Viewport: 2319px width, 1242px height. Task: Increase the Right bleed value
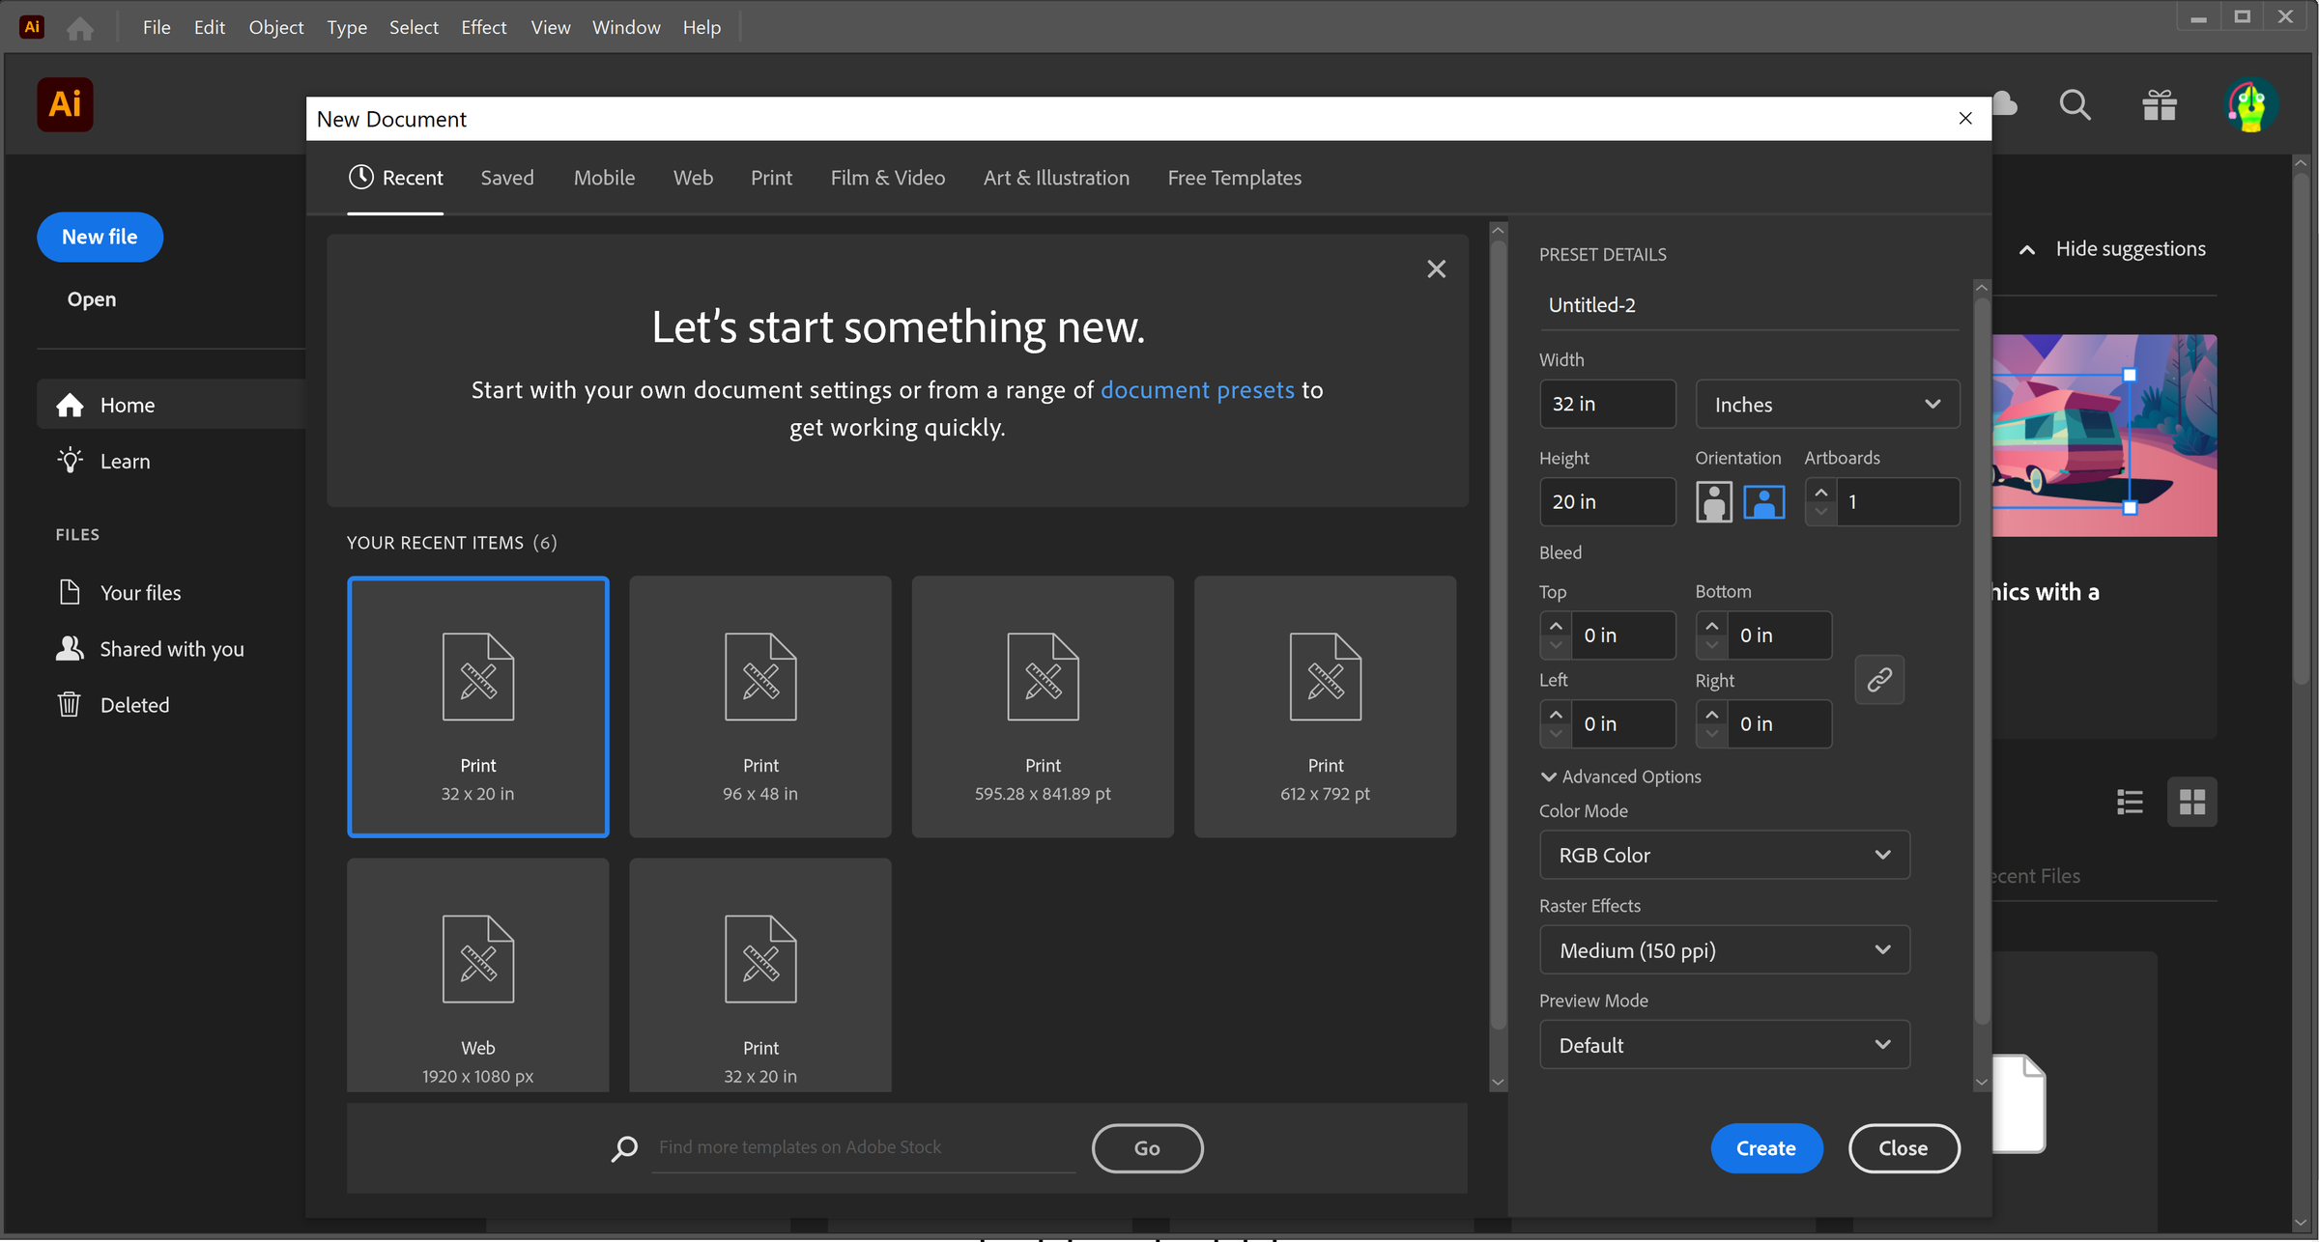(1711, 714)
